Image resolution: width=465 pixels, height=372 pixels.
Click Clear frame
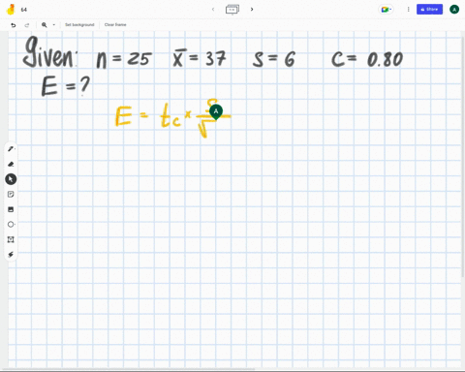[x=115, y=24]
